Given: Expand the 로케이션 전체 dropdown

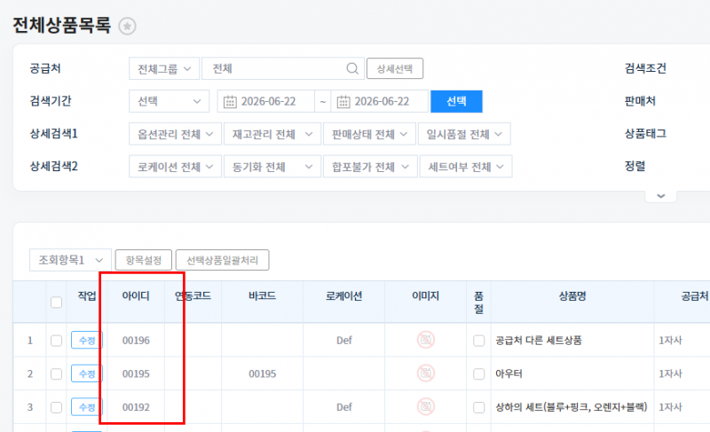Looking at the screenshot, I should point(175,167).
